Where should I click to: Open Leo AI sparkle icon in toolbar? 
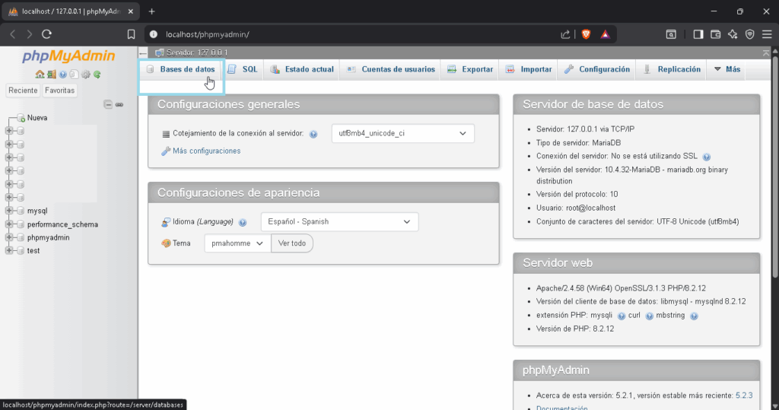pos(733,34)
